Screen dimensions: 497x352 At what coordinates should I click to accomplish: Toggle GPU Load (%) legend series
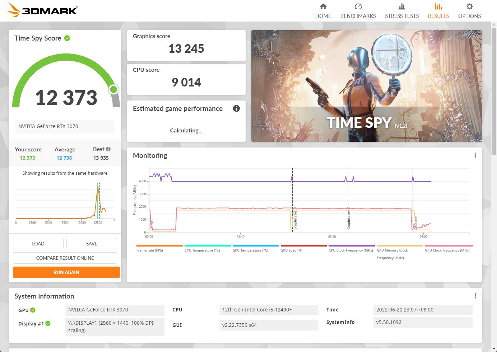[291, 250]
